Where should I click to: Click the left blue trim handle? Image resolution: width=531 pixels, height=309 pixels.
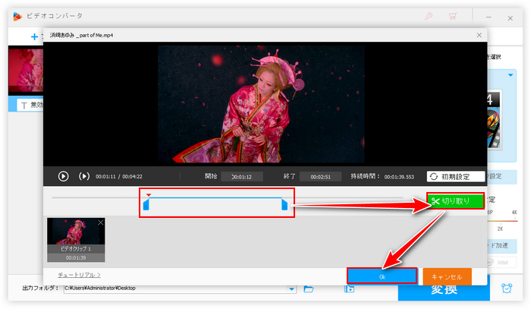pos(146,205)
